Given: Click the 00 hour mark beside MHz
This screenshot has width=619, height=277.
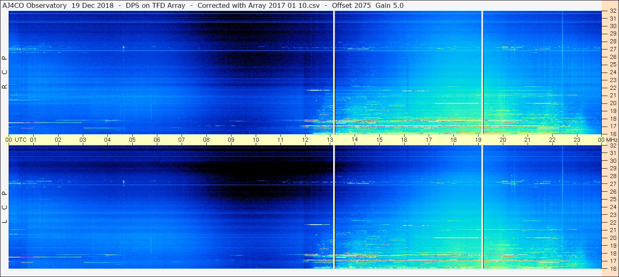Looking at the screenshot, I should tap(602, 140).
